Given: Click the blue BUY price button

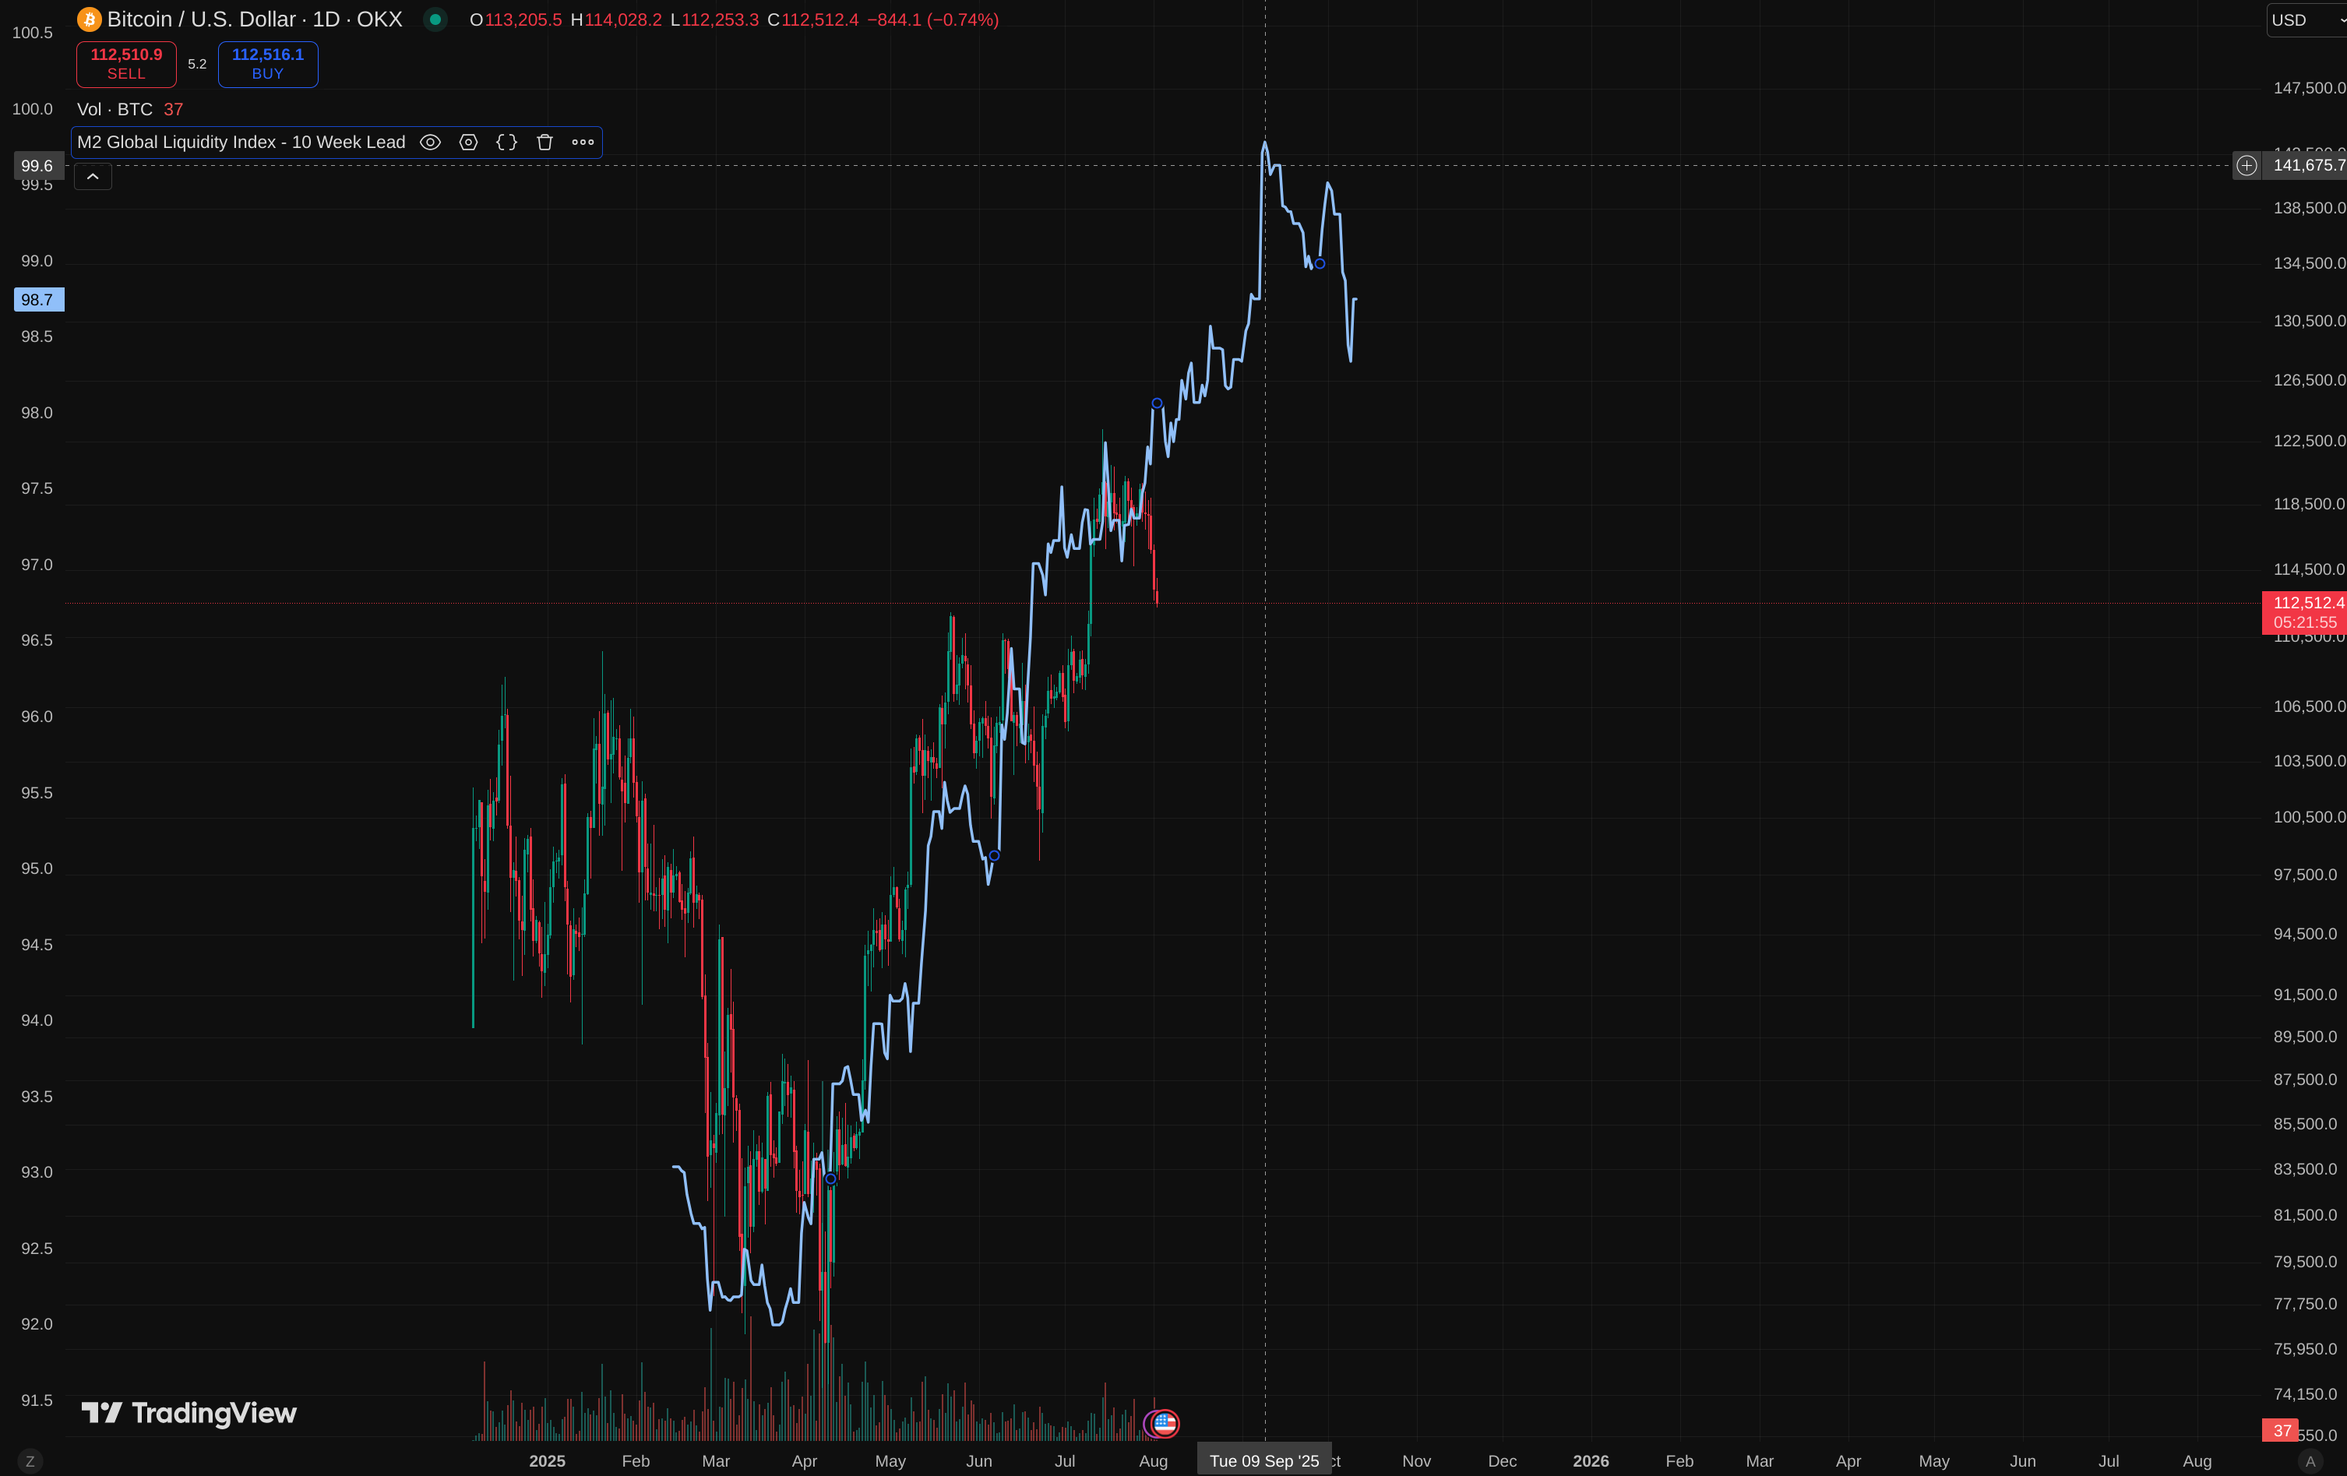Looking at the screenshot, I should pyautogui.click(x=268, y=65).
